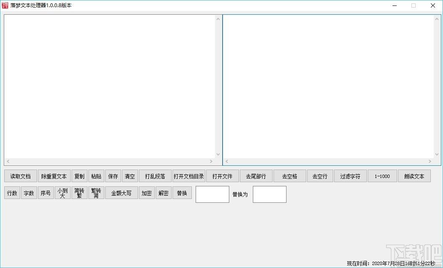Convert with 繁转简 button
The height and width of the screenshot is (268, 443).
(x=96, y=193)
